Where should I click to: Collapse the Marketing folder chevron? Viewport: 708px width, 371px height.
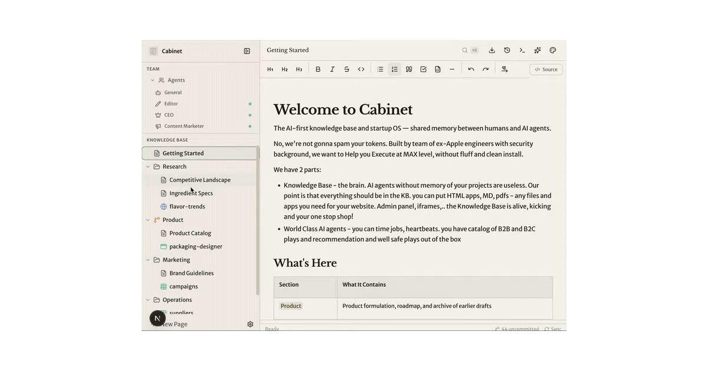pos(148,260)
